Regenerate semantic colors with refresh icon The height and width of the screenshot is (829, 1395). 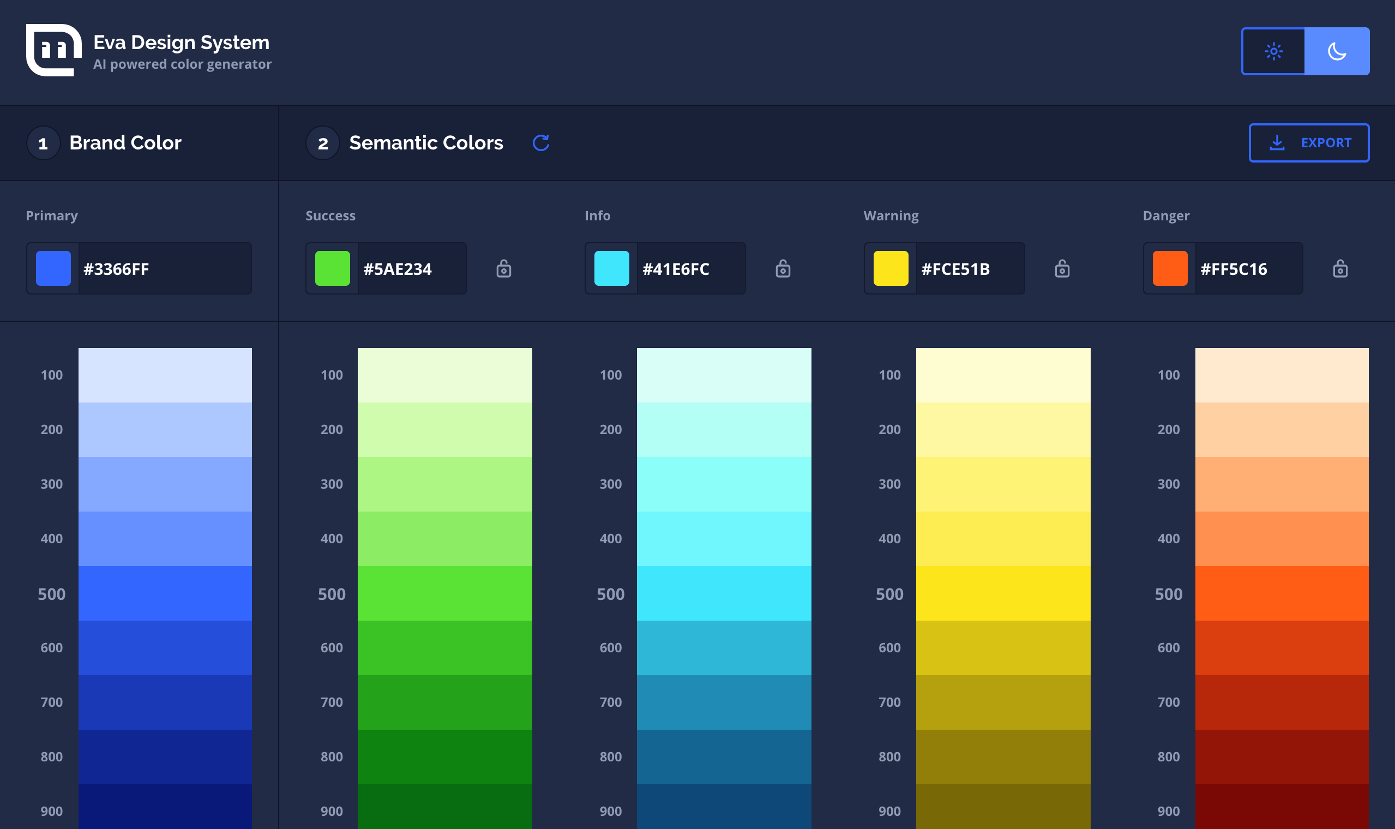540,143
